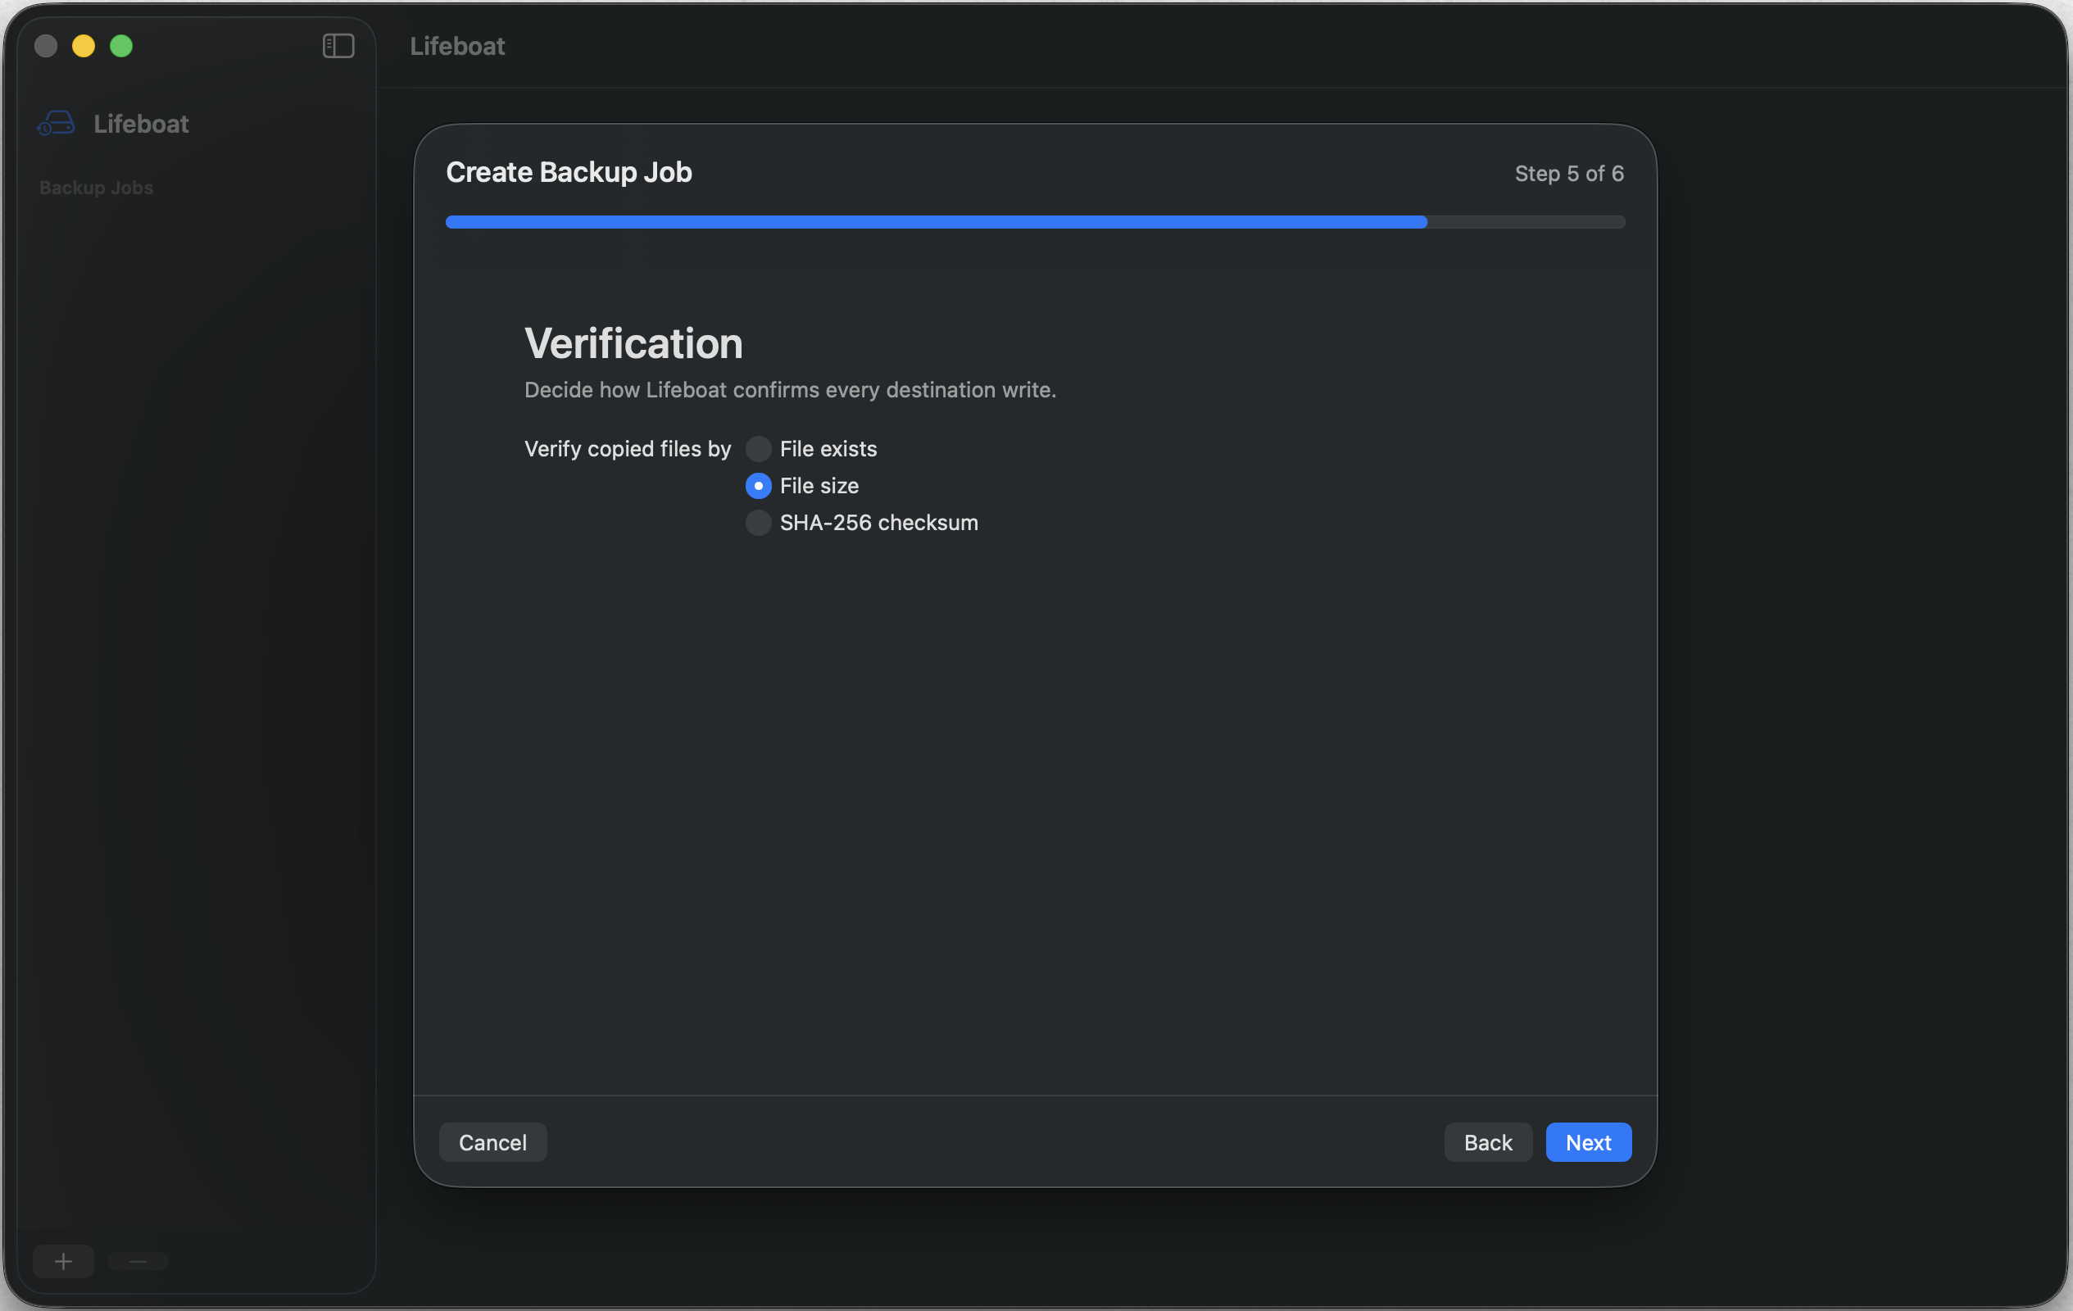
Task: Zoom the window with green button
Action: click(x=121, y=46)
